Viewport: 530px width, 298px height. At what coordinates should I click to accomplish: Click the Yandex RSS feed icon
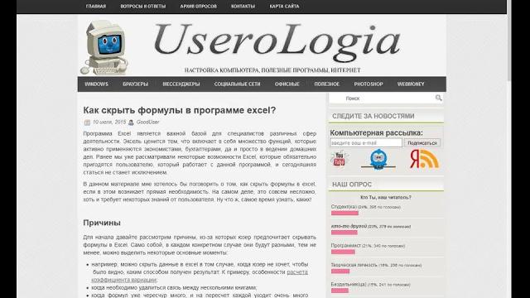click(x=424, y=159)
